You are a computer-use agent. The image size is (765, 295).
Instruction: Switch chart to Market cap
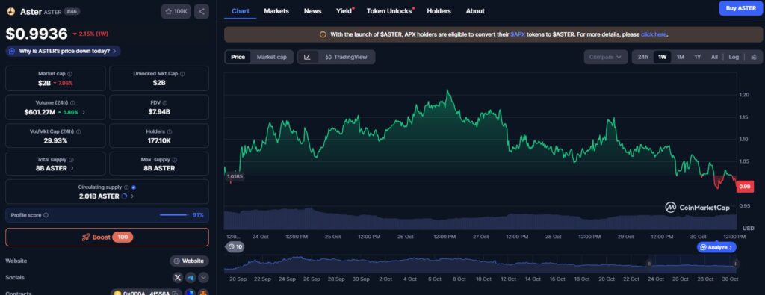[272, 57]
